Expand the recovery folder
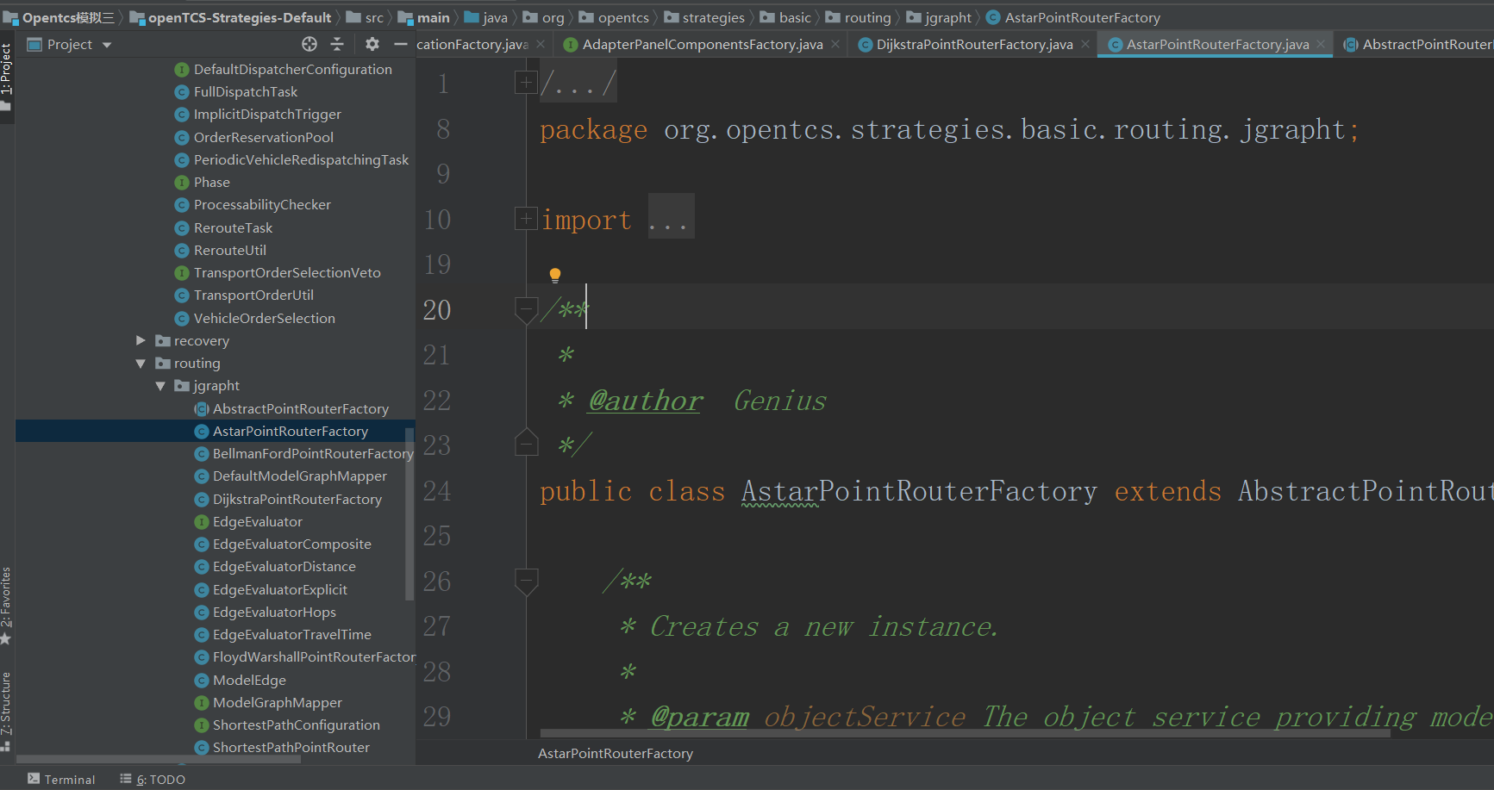Image resolution: width=1494 pixels, height=790 pixels. (141, 341)
